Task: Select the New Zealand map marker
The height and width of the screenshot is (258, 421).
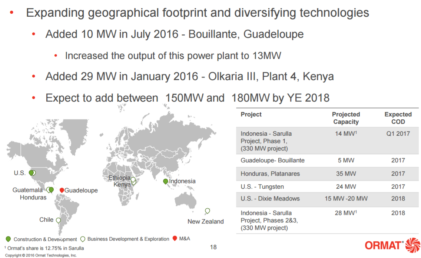Action: tap(208, 211)
